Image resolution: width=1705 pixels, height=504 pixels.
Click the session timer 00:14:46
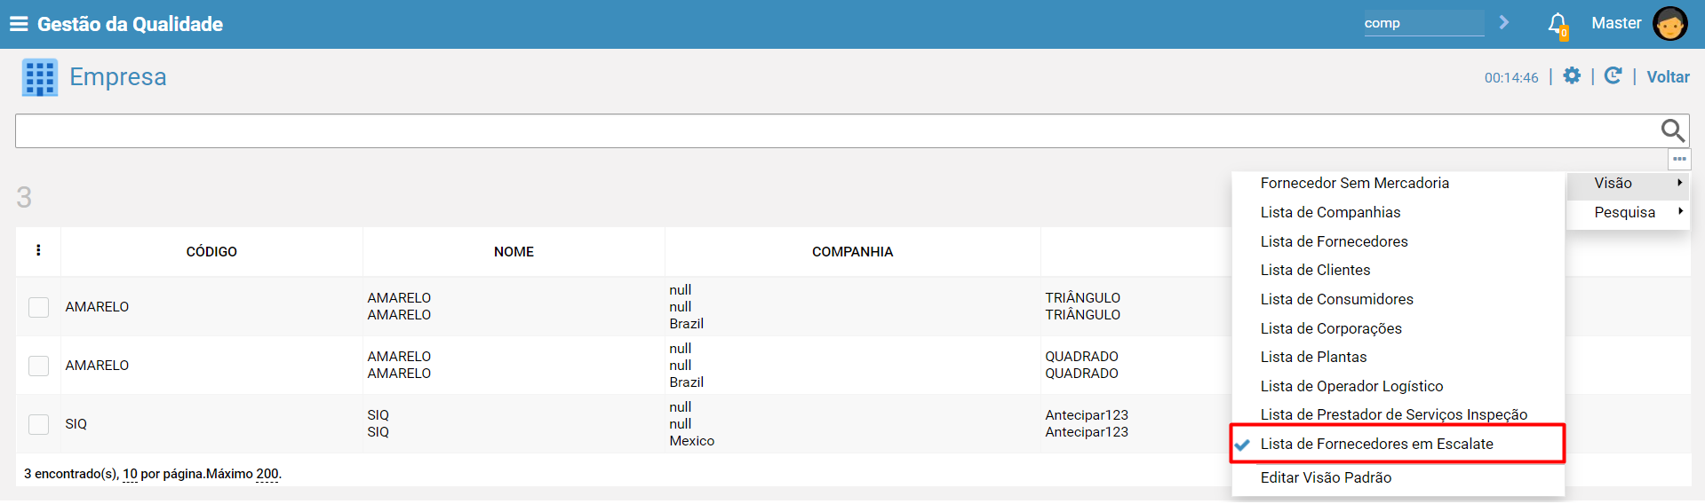point(1511,78)
